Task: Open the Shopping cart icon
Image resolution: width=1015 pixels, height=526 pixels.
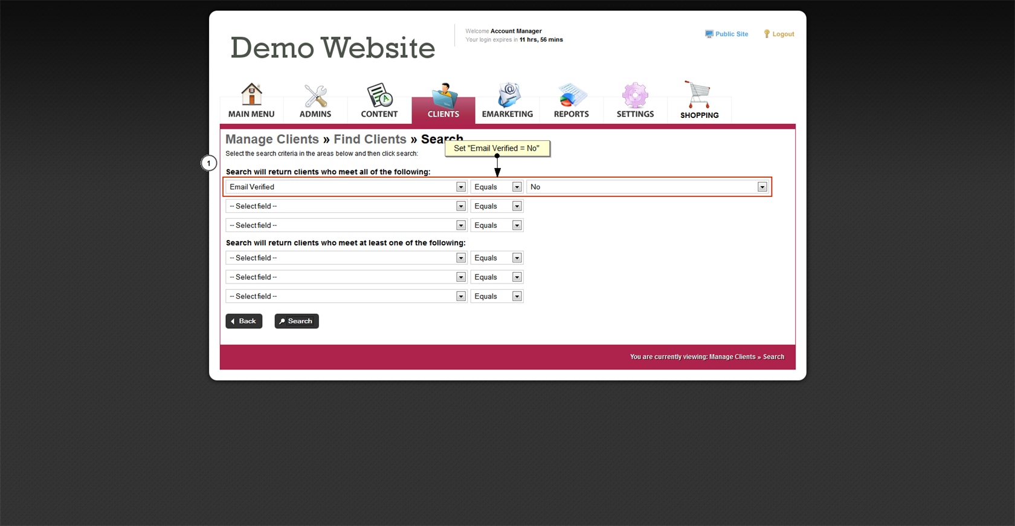Action: (x=699, y=95)
